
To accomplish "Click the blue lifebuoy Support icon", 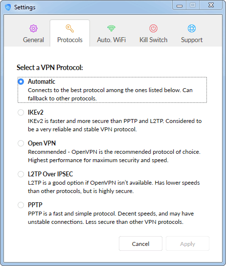I will (192, 28).
